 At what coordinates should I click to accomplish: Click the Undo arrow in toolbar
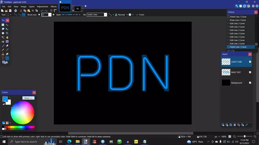(42, 11)
